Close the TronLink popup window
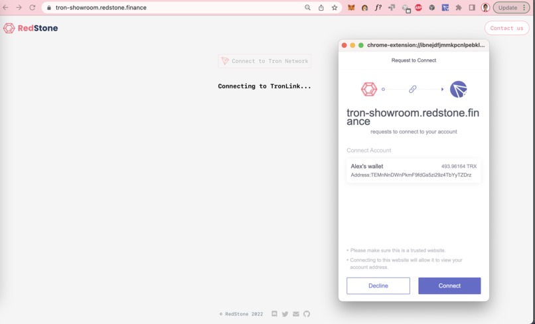 click(344, 45)
